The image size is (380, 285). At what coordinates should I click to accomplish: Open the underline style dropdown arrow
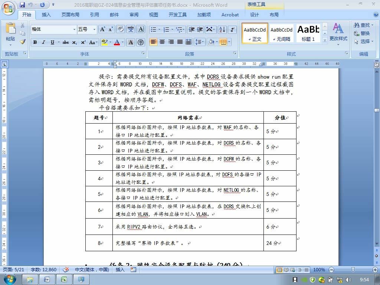(x=59, y=42)
